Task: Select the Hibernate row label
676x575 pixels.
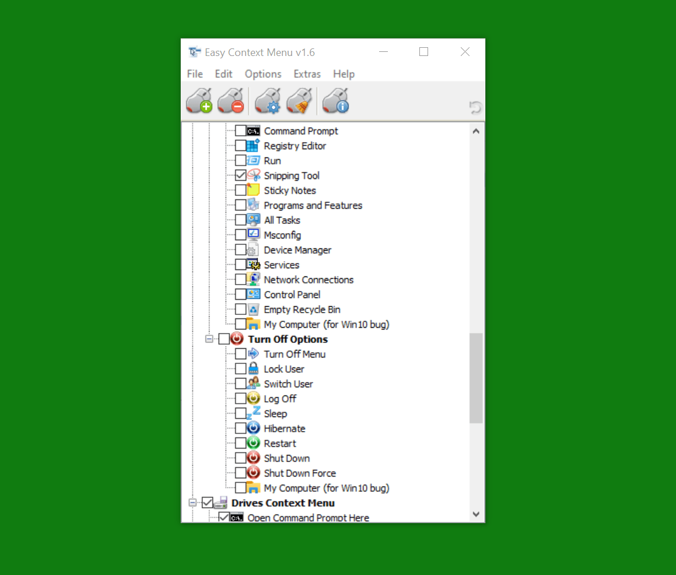Action: 285,429
